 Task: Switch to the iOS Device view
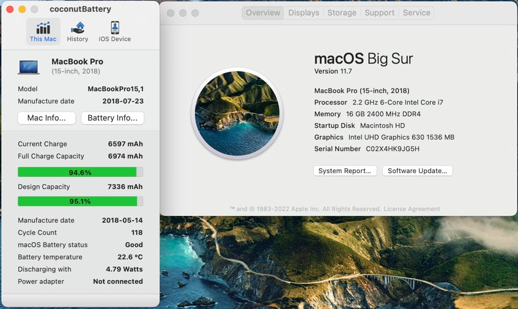coord(114,32)
